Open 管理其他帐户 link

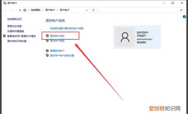(x=57, y=51)
